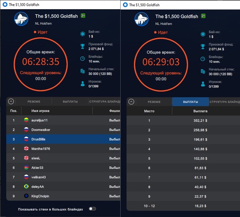
Task: Sort by the Фишки column header
Action: [107, 111]
